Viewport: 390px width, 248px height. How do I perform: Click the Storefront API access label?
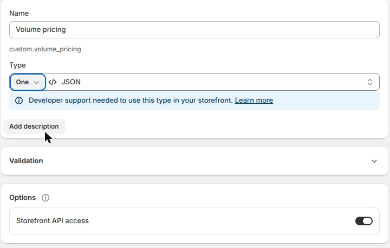point(53,221)
